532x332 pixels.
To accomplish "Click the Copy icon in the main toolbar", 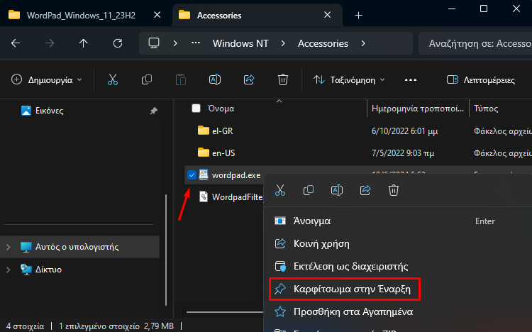I will (147, 79).
